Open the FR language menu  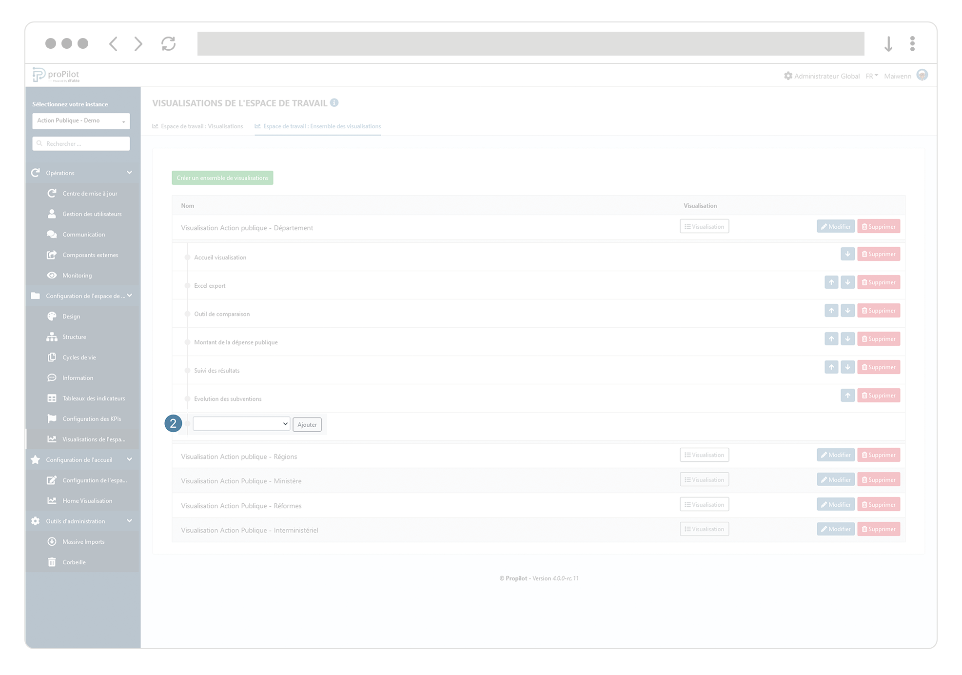tap(871, 76)
